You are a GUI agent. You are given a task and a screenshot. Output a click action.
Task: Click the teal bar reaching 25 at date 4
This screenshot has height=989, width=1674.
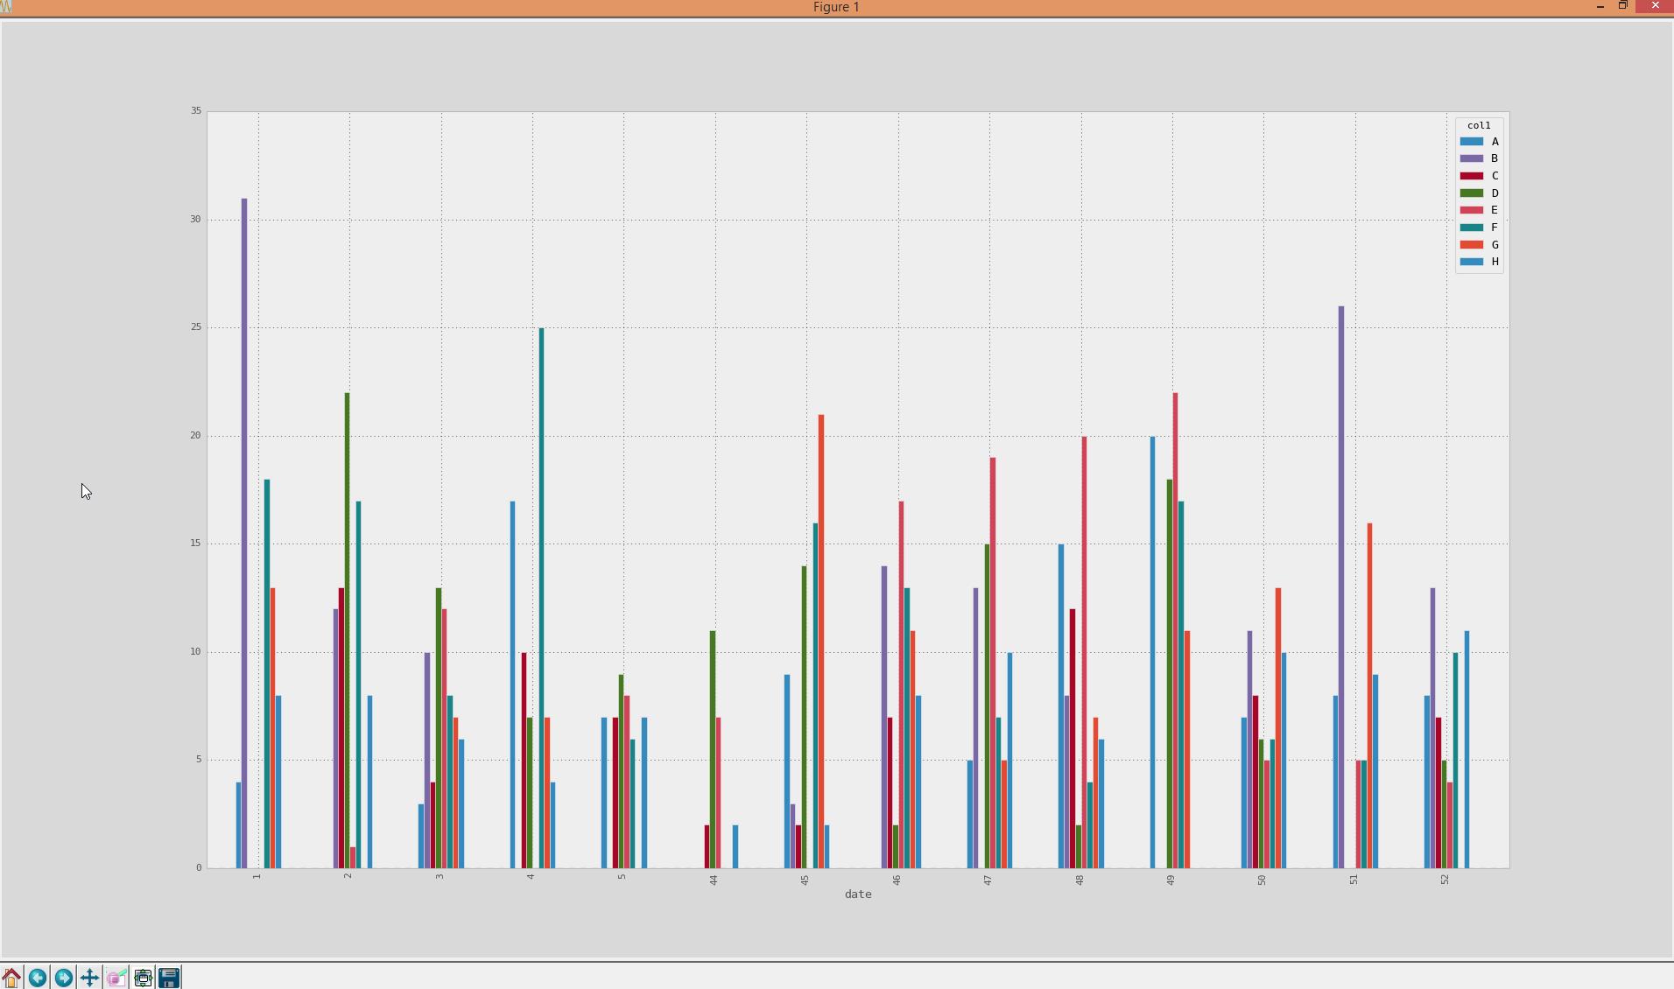point(541,595)
